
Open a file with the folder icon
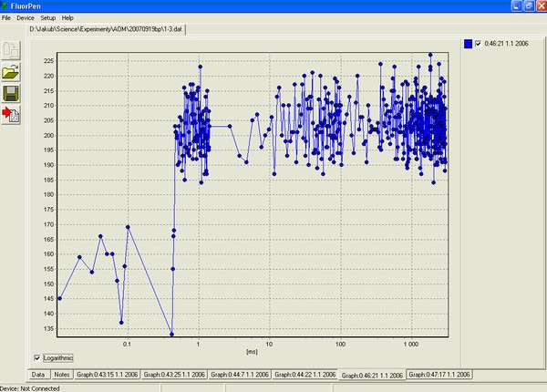(x=11, y=72)
